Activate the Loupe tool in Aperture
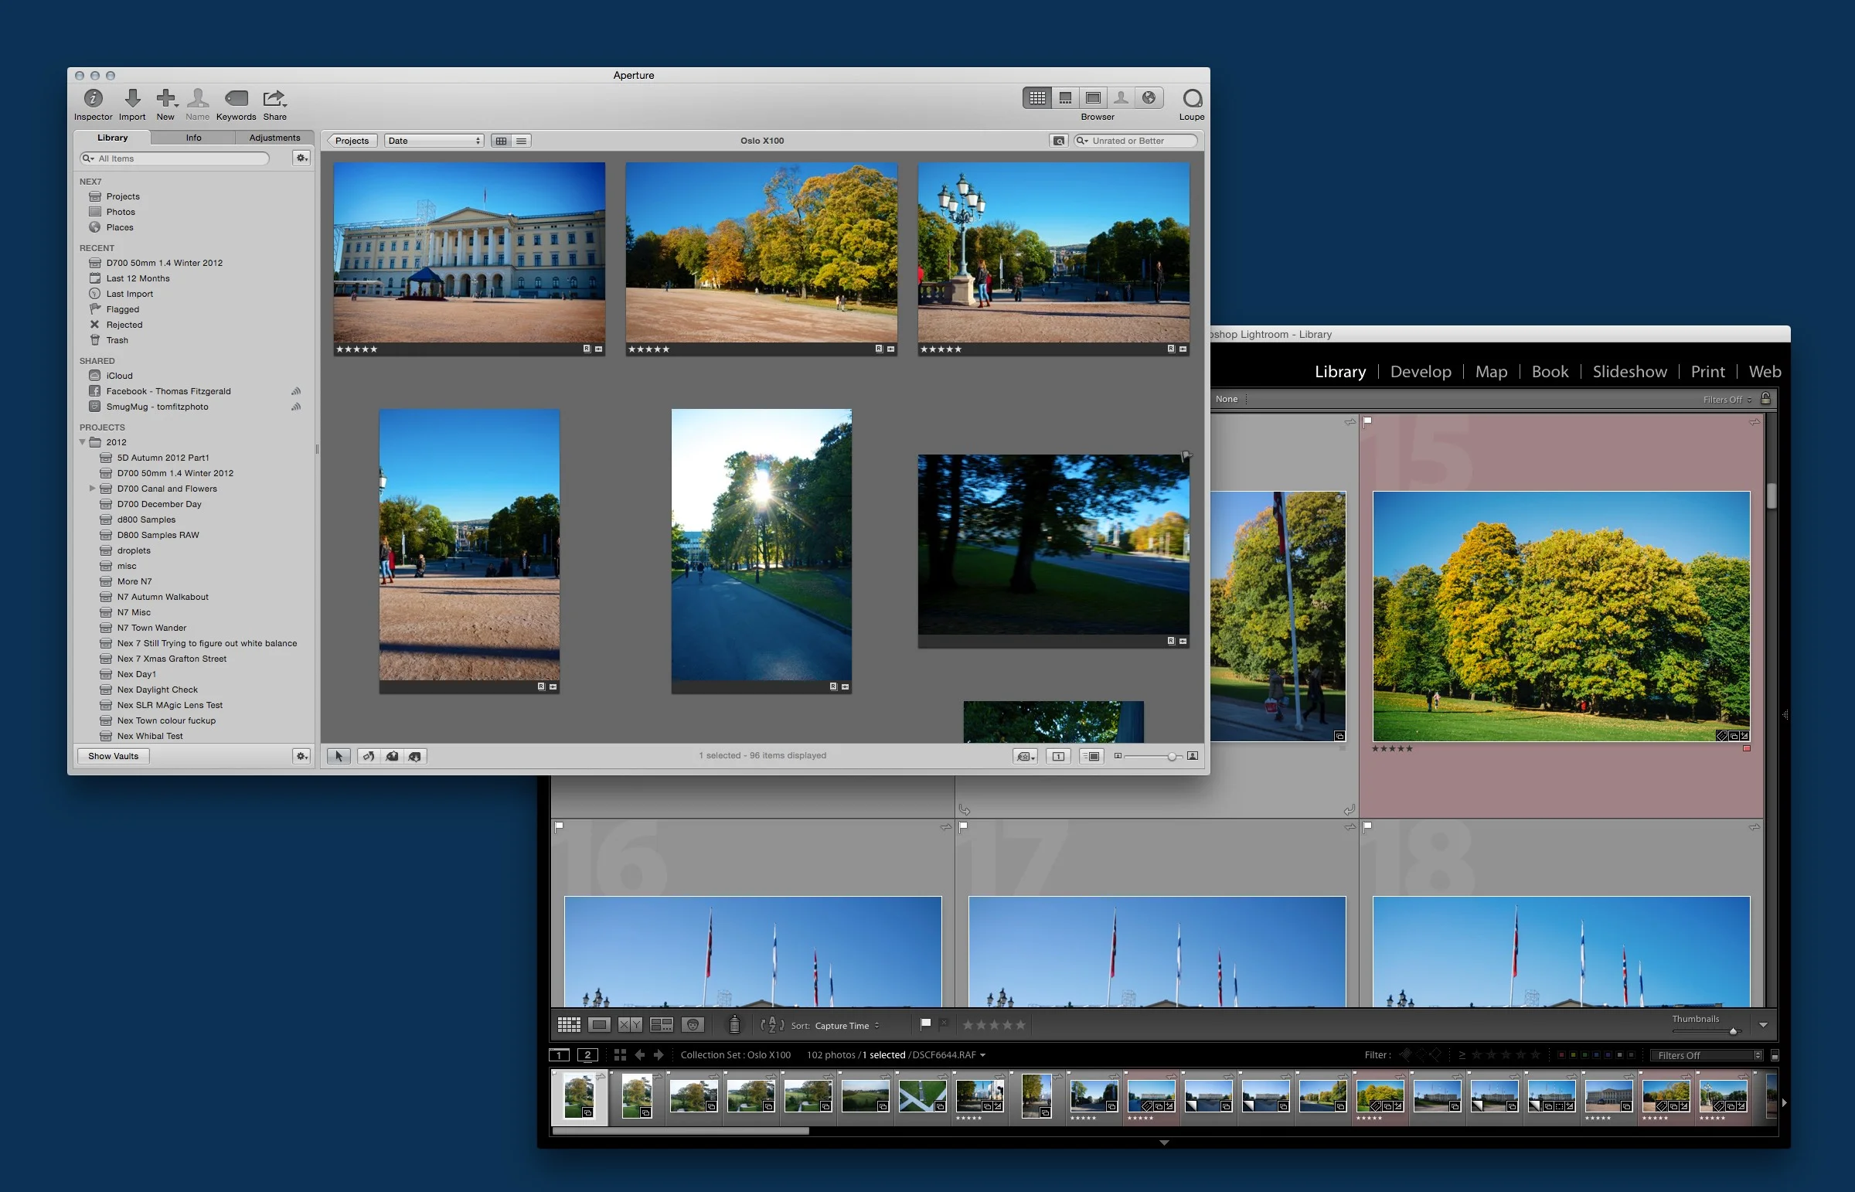The width and height of the screenshot is (1855, 1192). coord(1191,99)
